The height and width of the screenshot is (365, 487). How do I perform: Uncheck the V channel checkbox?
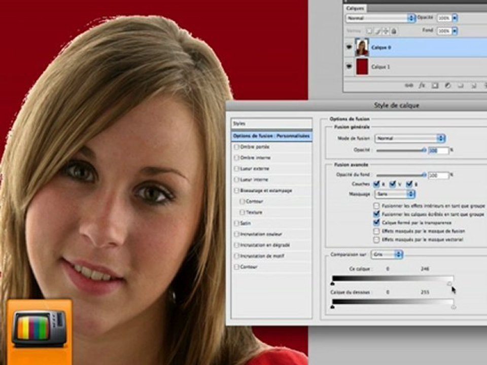(393, 184)
